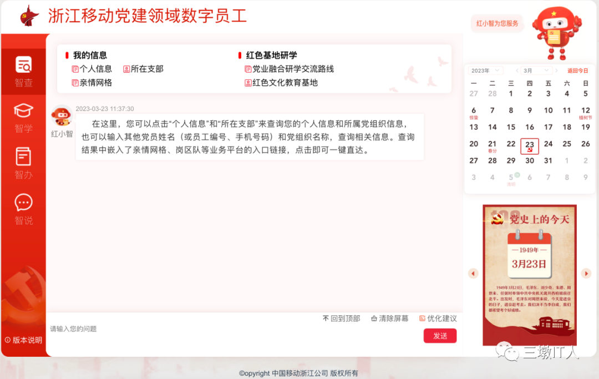This screenshot has height=379, width=599.
Task: Select March 21 春分 in calendar
Action: click(x=492, y=146)
